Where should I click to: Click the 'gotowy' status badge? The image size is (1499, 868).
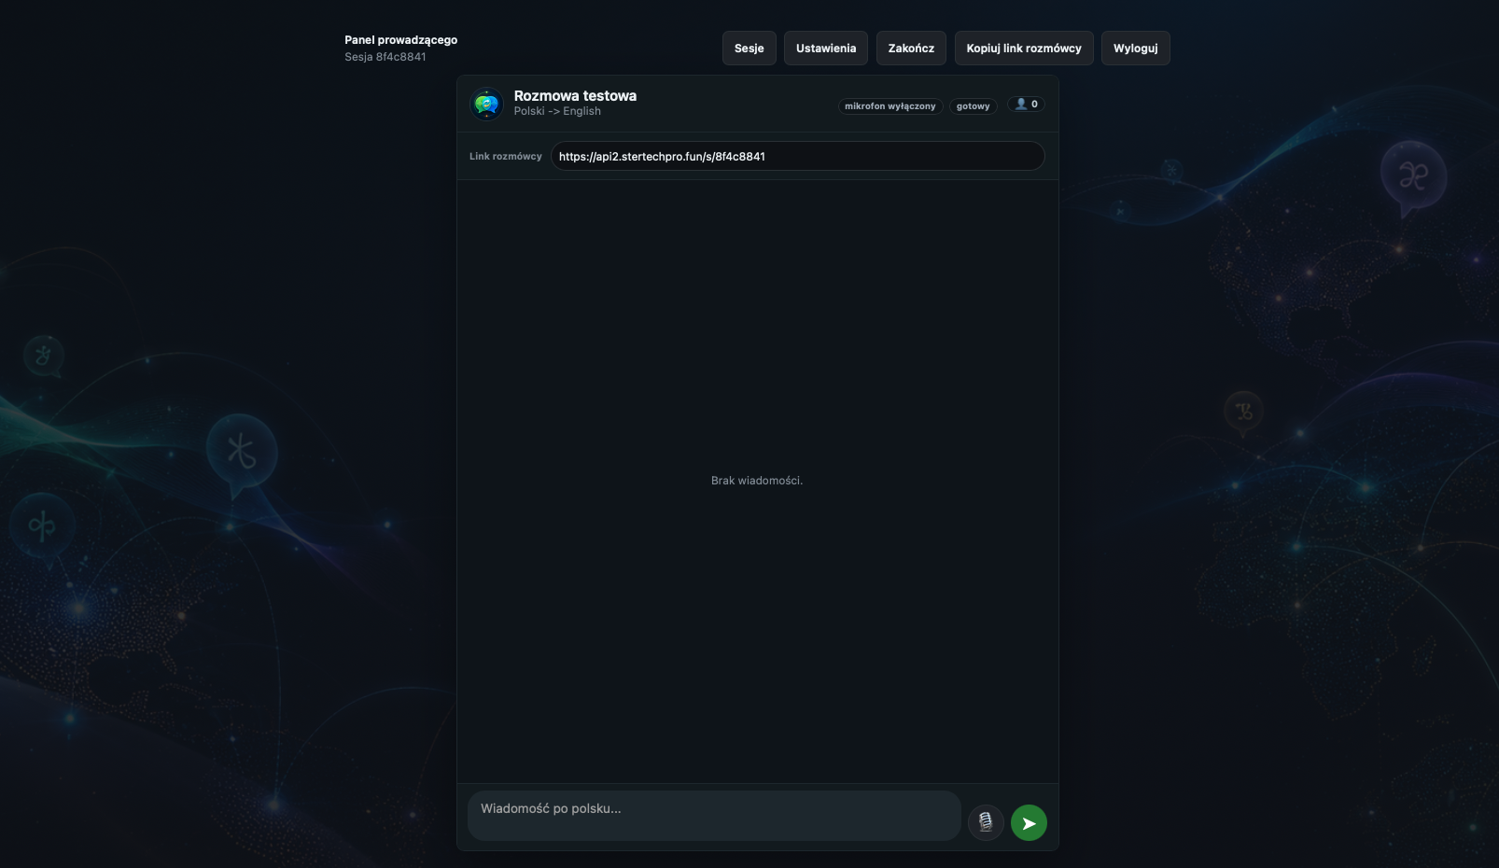(973, 106)
